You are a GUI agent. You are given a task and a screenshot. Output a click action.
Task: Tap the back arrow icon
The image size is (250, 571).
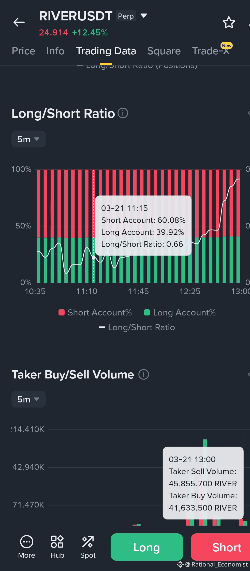pyautogui.click(x=19, y=22)
